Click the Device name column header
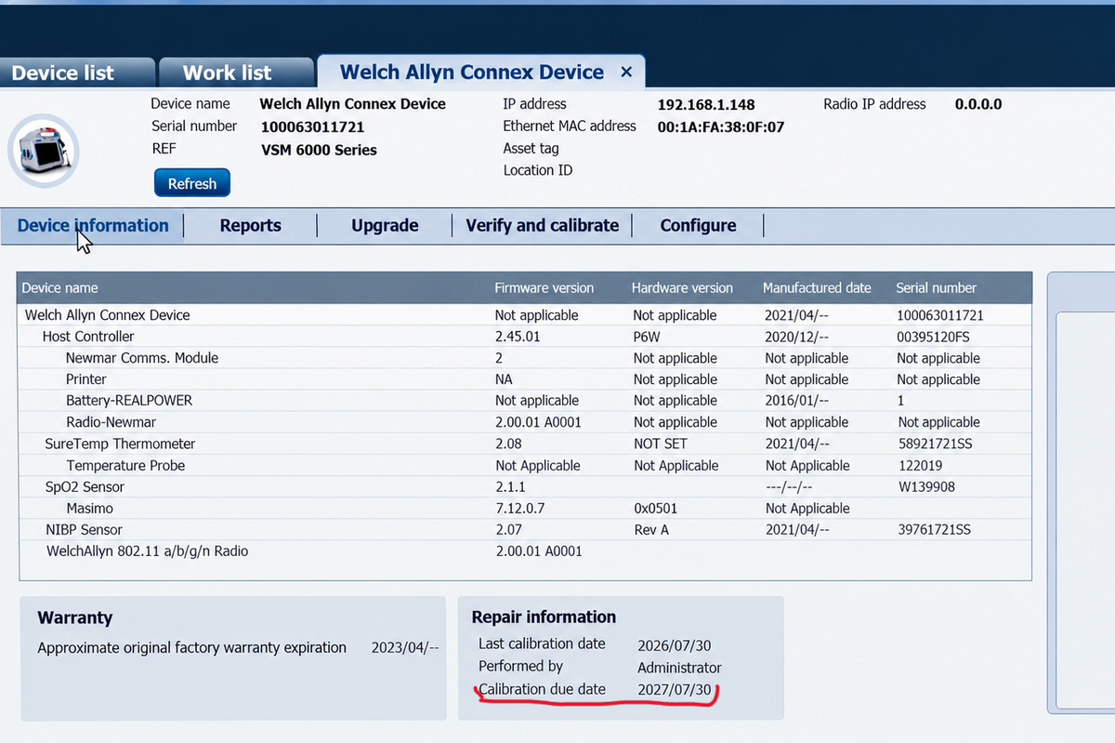This screenshot has width=1115, height=743. tap(59, 287)
